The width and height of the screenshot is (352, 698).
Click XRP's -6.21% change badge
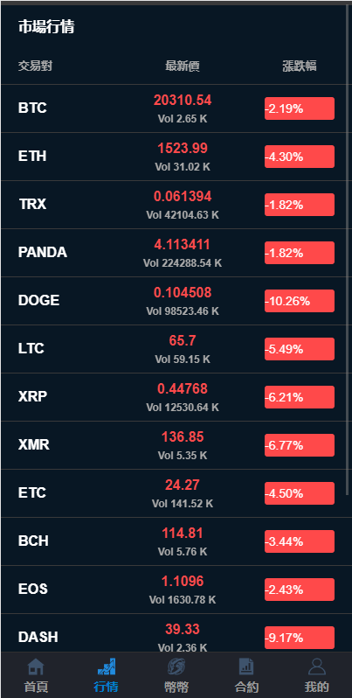(299, 397)
